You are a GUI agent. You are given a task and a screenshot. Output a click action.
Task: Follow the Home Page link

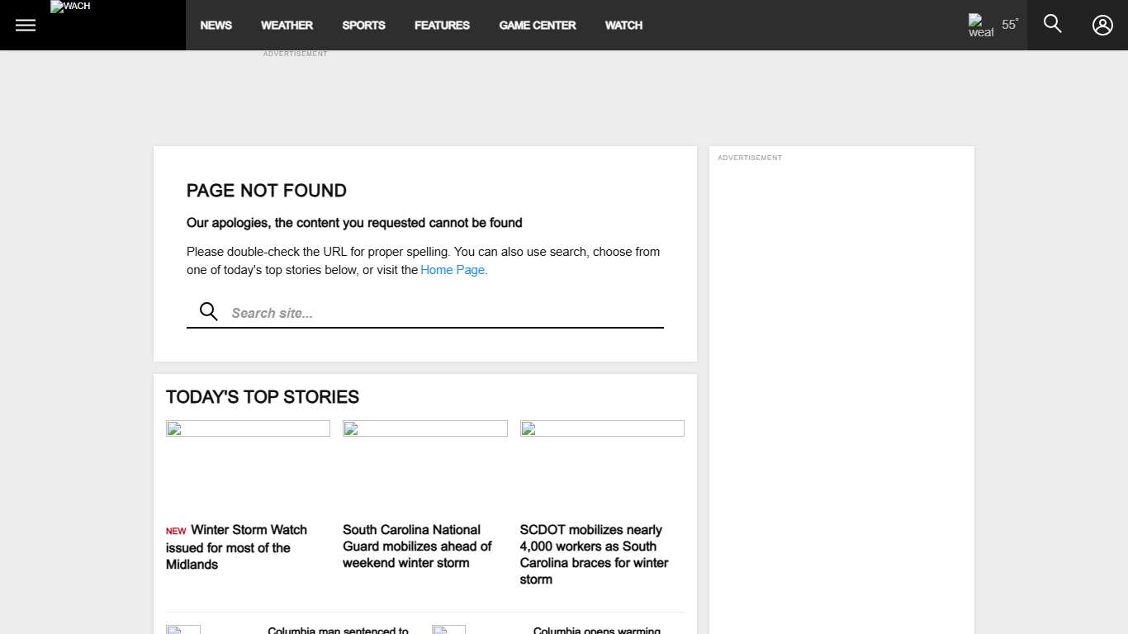click(x=452, y=270)
